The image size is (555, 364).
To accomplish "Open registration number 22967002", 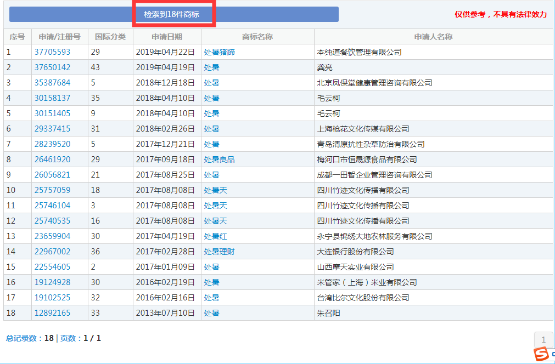I will [52, 252].
